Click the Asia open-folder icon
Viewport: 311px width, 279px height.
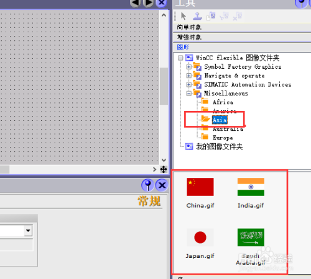[x=205, y=119]
